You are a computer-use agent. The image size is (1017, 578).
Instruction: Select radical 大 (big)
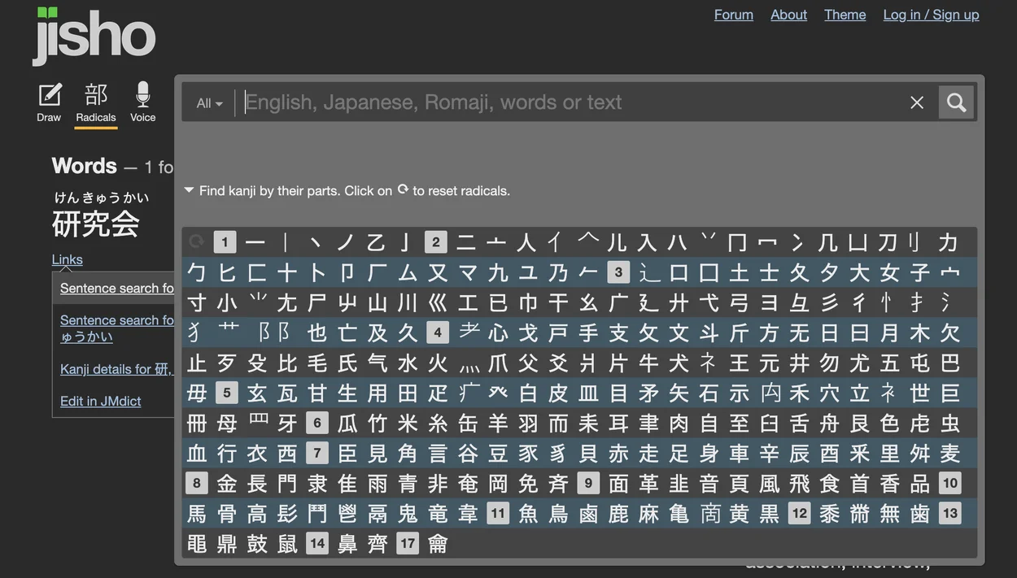pyautogui.click(x=859, y=272)
